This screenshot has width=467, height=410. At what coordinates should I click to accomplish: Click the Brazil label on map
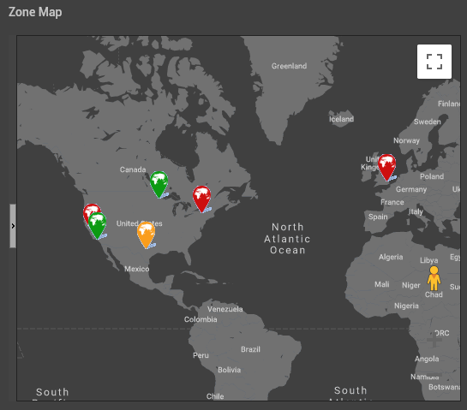pyautogui.click(x=250, y=349)
